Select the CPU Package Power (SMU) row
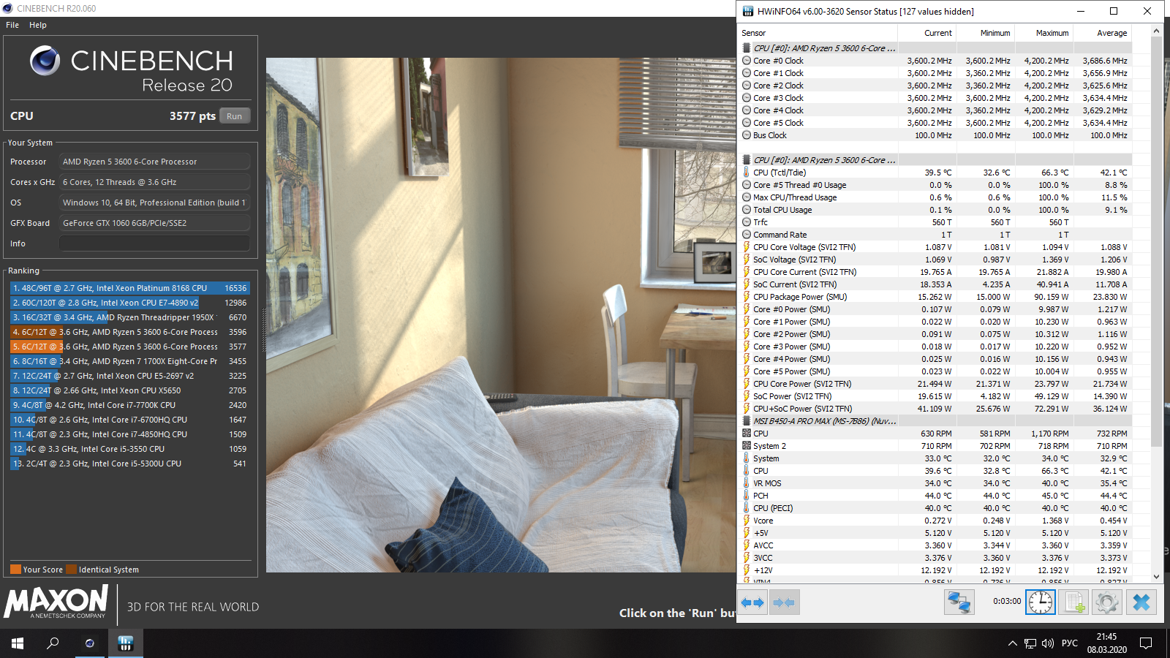Screen dimensions: 1170x658 [x=935, y=297]
